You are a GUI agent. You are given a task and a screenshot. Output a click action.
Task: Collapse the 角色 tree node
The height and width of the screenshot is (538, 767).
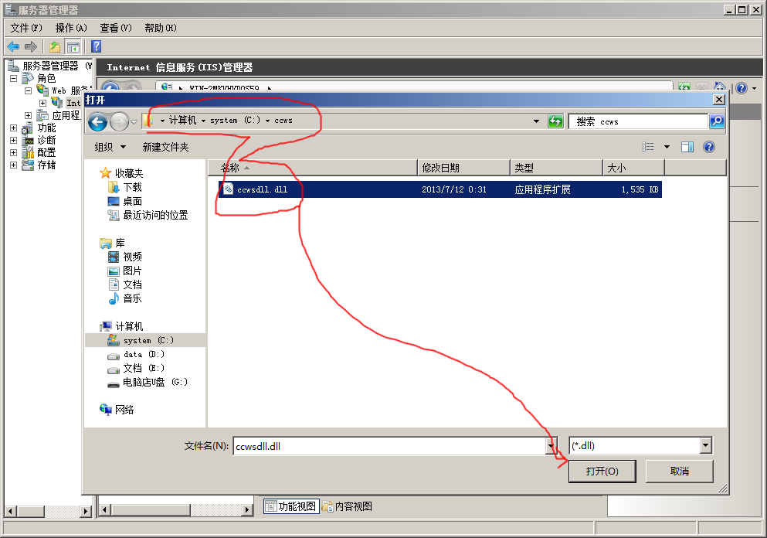pyautogui.click(x=13, y=79)
